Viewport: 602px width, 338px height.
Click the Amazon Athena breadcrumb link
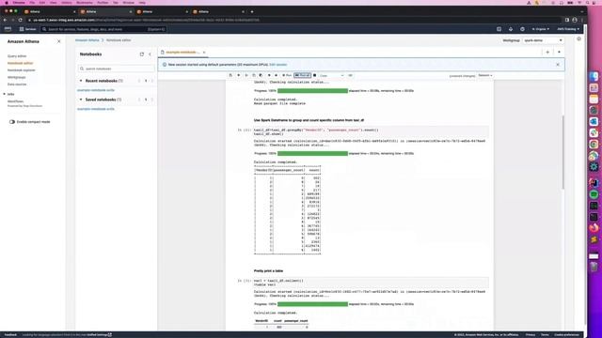[x=87, y=40]
